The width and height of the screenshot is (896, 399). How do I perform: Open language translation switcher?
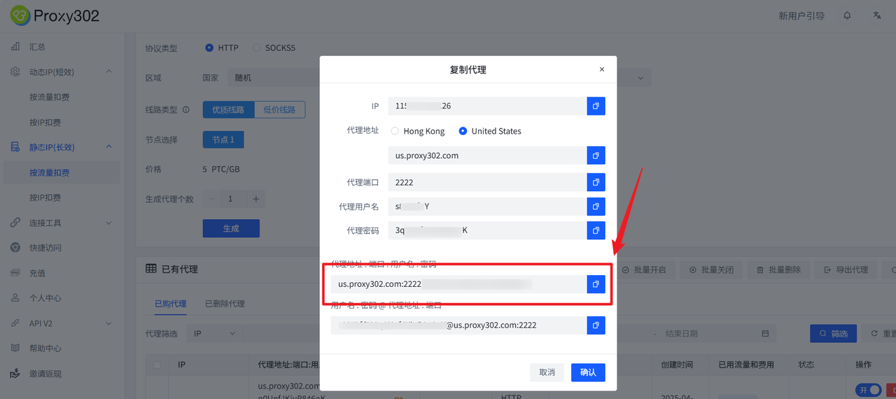coord(877,15)
